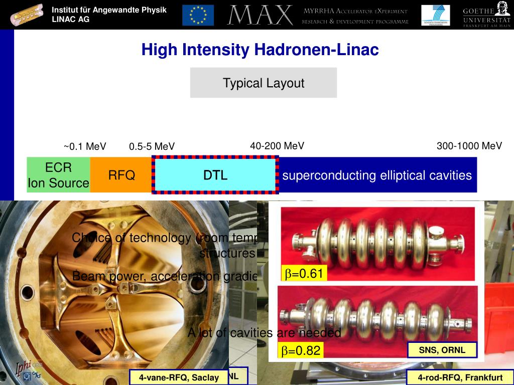
Task: Click the 'MYRRHA Accelerator eXperiment' header text
Action: 355,11
